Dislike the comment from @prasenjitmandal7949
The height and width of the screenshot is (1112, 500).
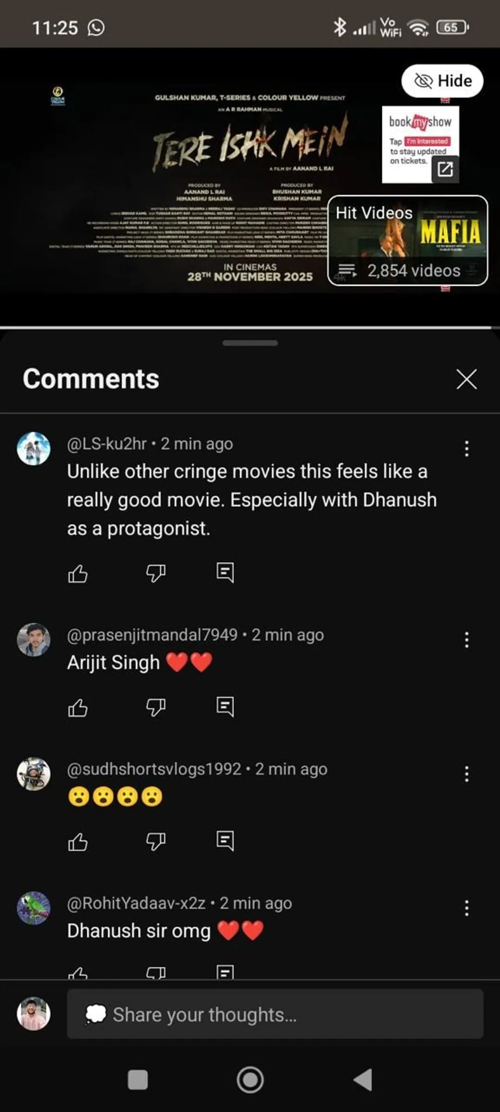(x=156, y=708)
